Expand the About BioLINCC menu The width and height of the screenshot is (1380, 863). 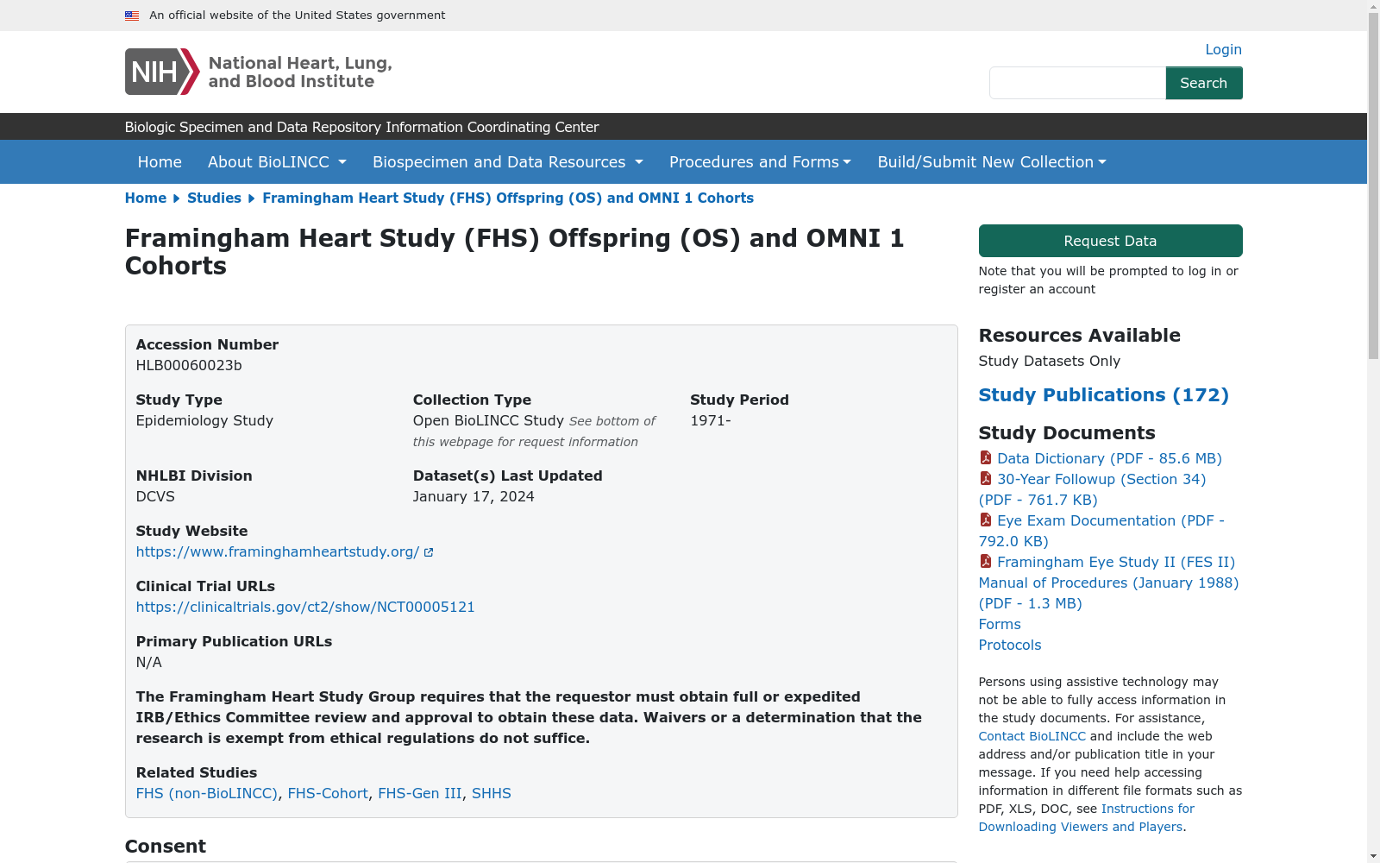click(277, 162)
